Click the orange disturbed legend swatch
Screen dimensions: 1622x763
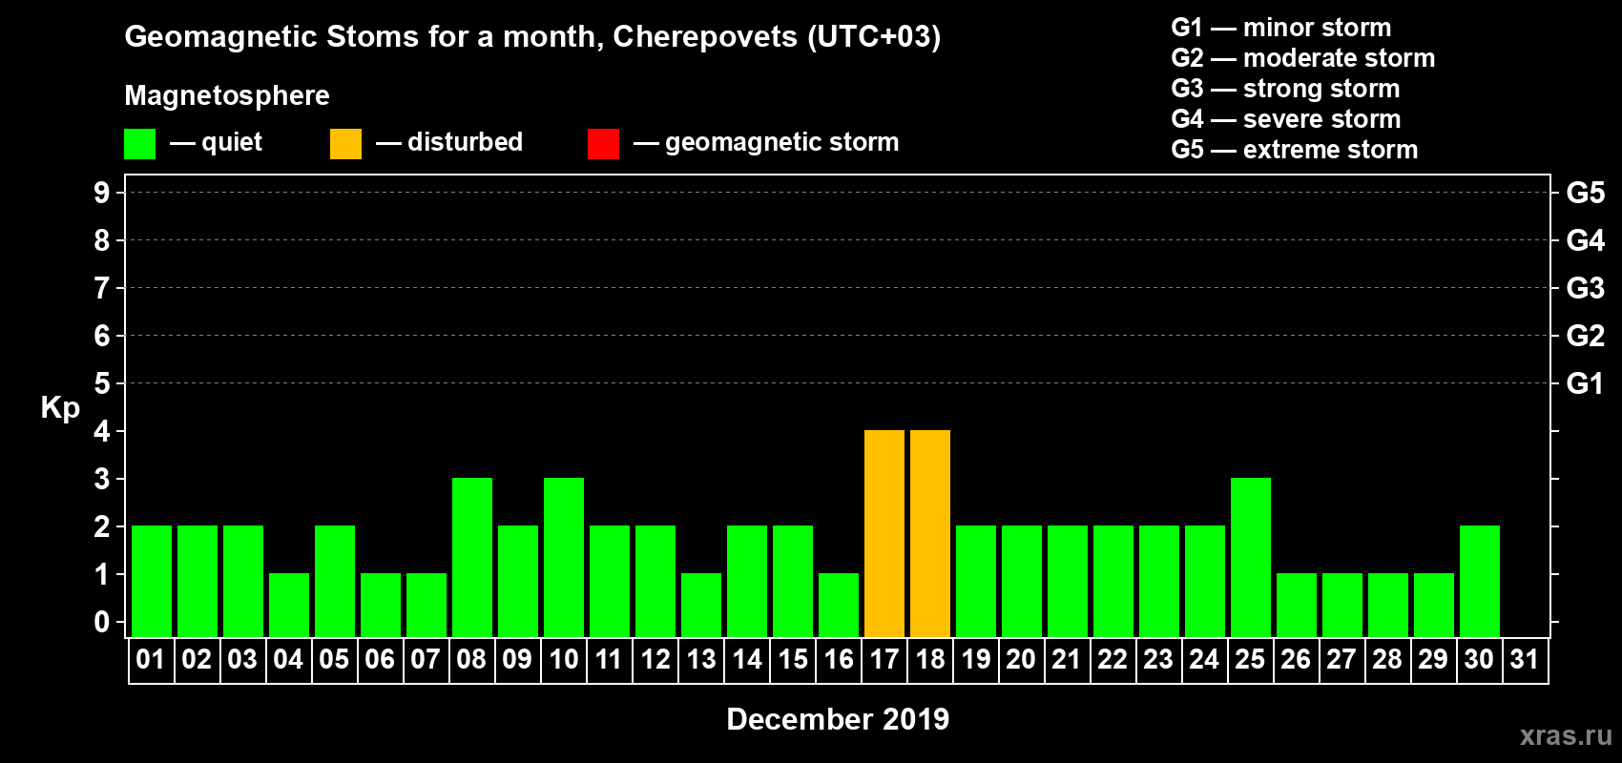[x=345, y=144]
